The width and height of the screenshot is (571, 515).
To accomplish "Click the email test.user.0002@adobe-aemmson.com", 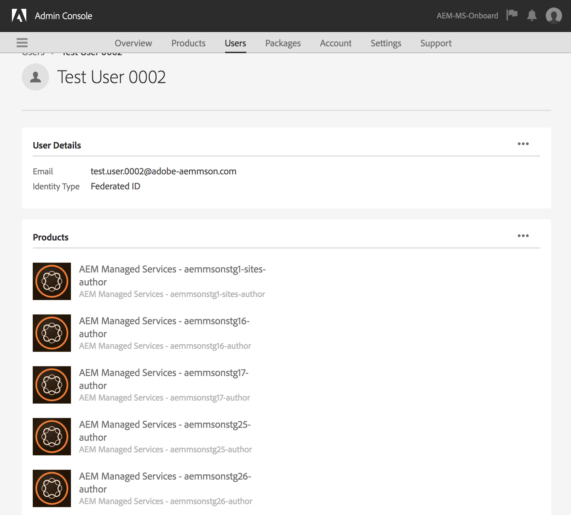I will point(163,171).
